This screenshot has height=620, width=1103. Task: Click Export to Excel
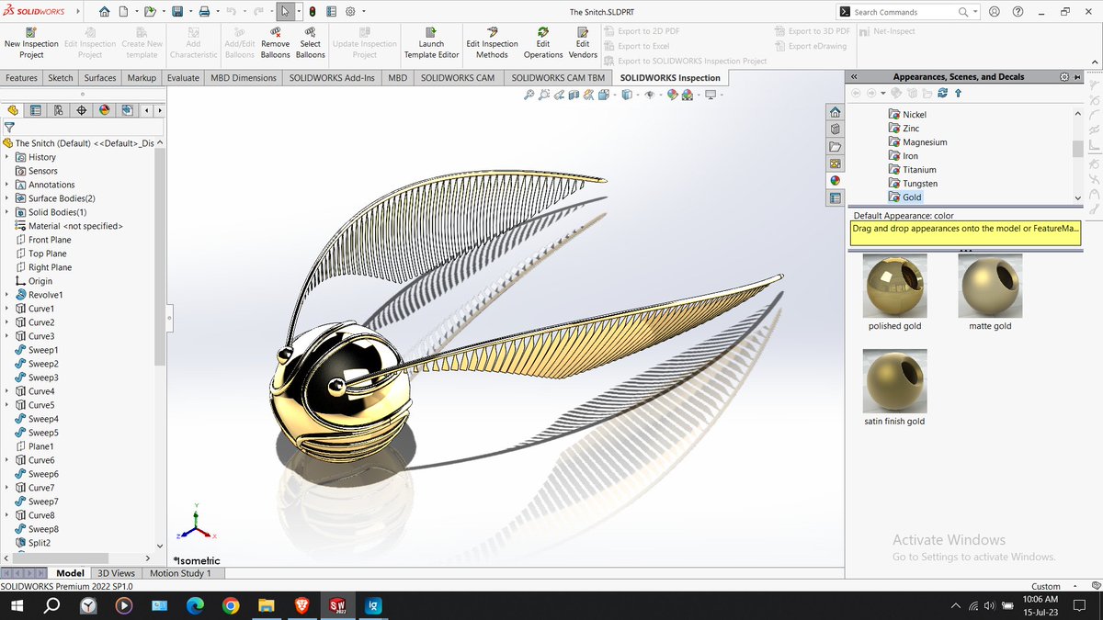pyautogui.click(x=642, y=45)
